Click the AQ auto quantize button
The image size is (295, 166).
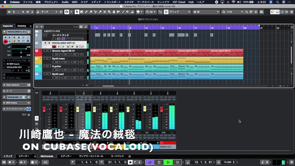coord(45,162)
